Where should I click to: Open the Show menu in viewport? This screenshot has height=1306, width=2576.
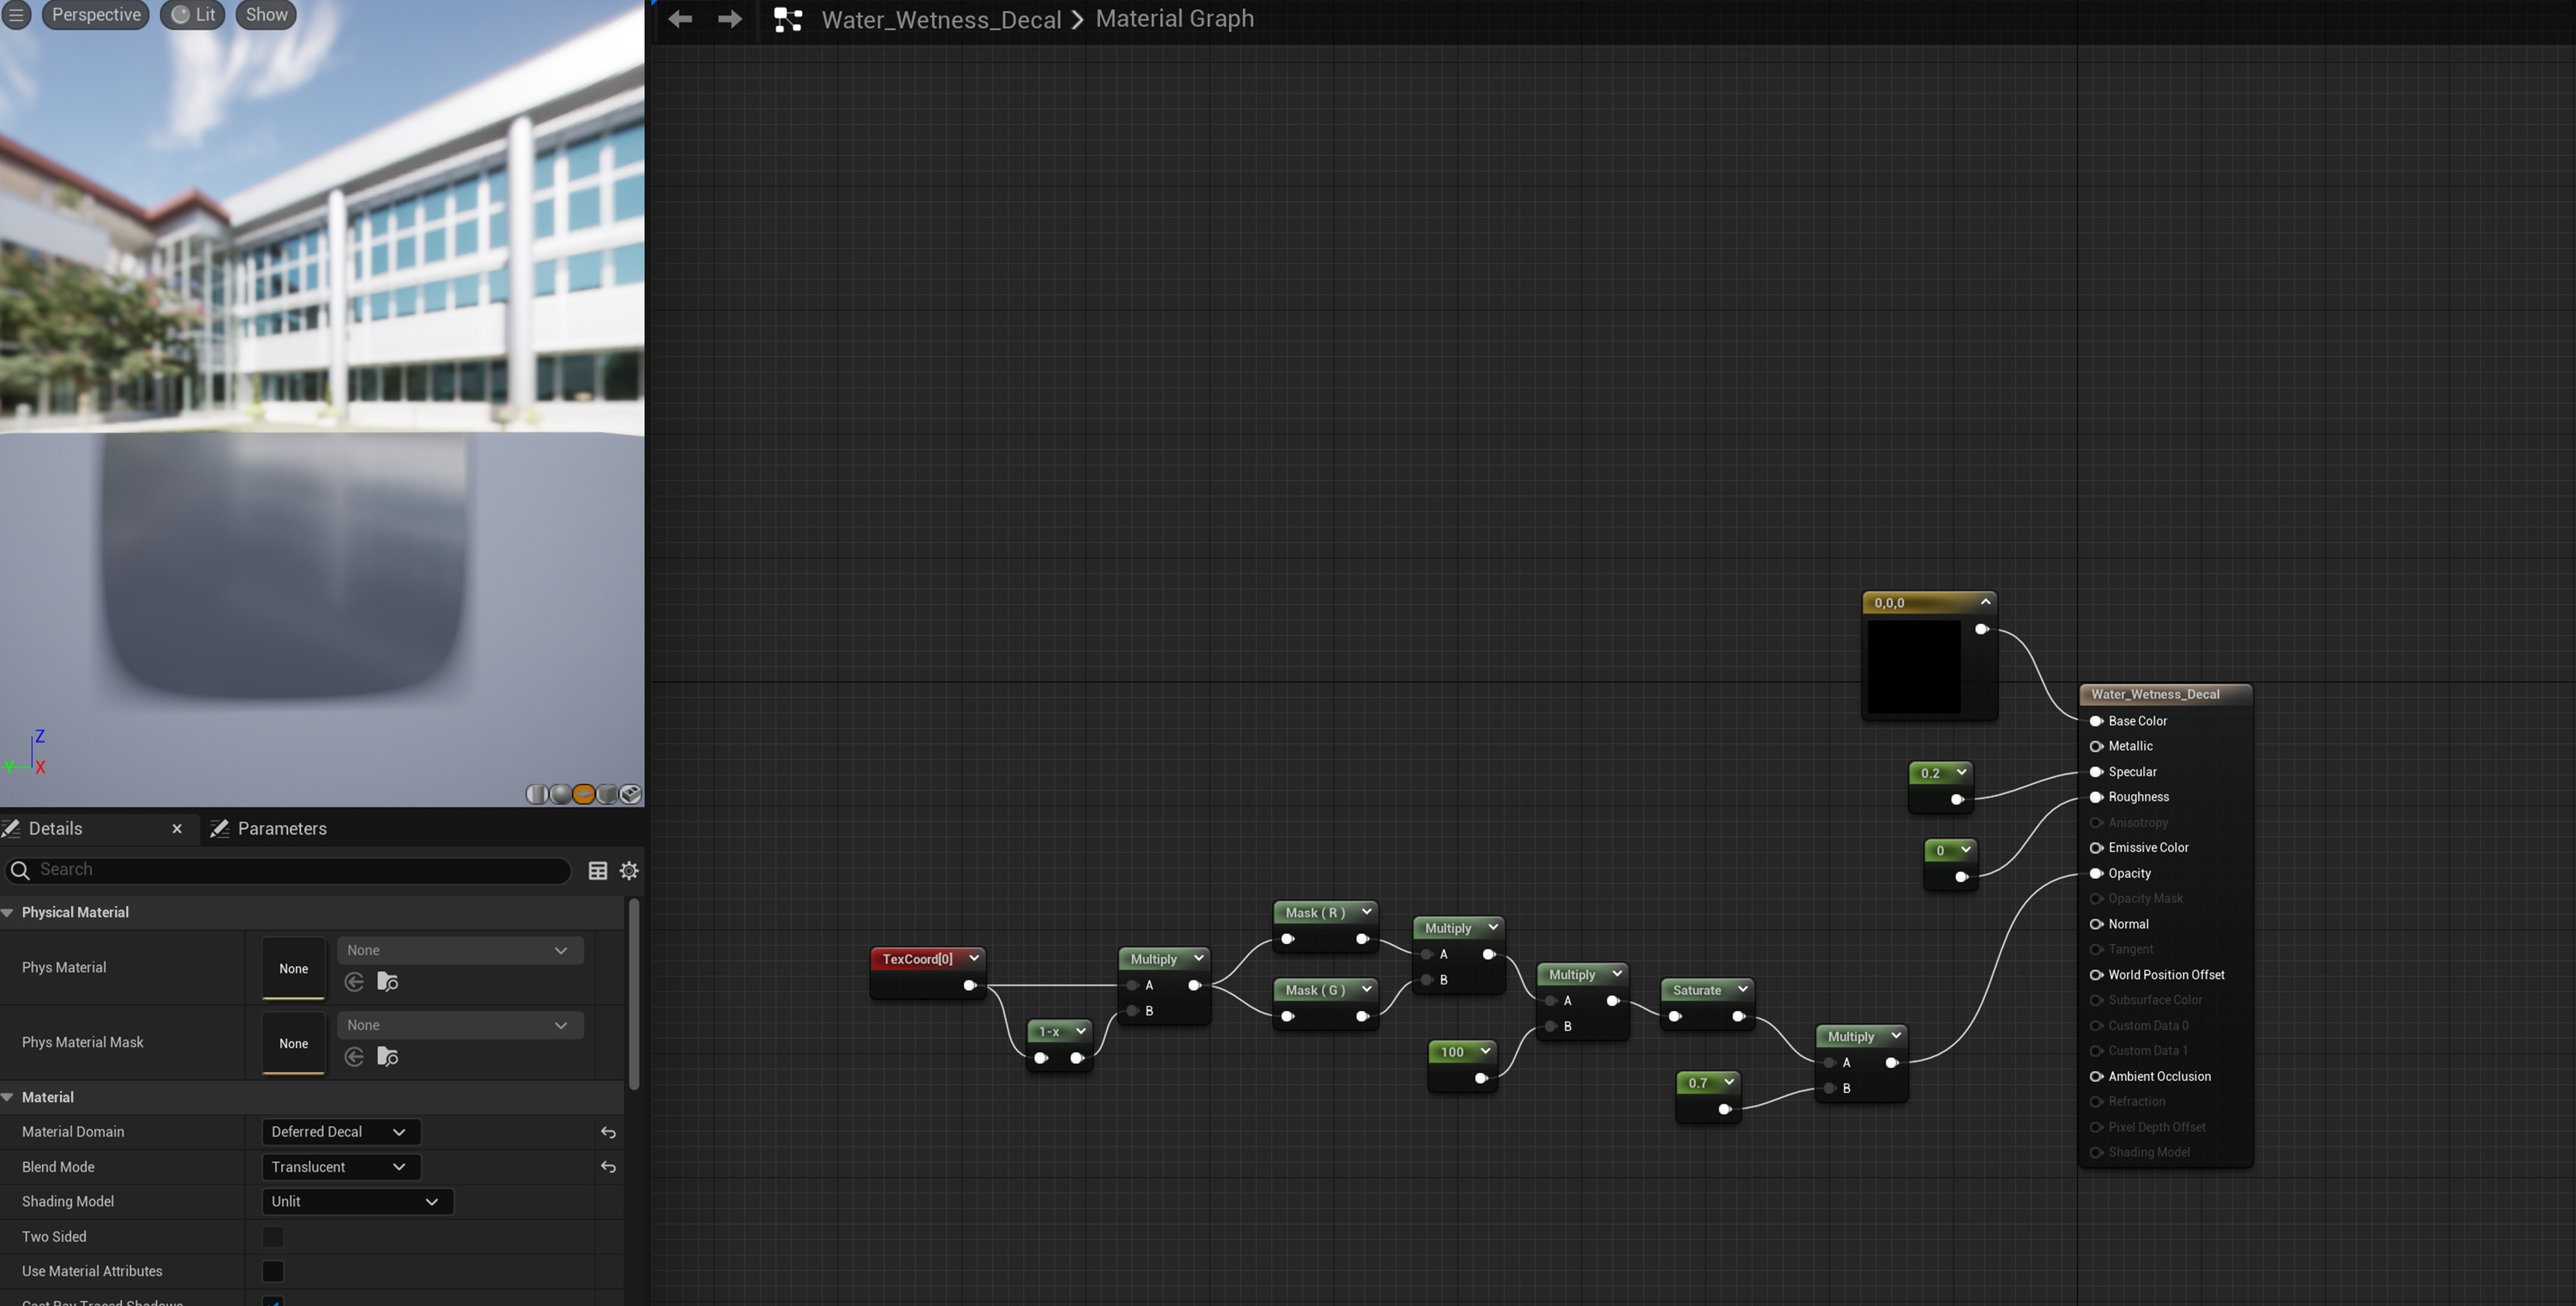[265, 14]
